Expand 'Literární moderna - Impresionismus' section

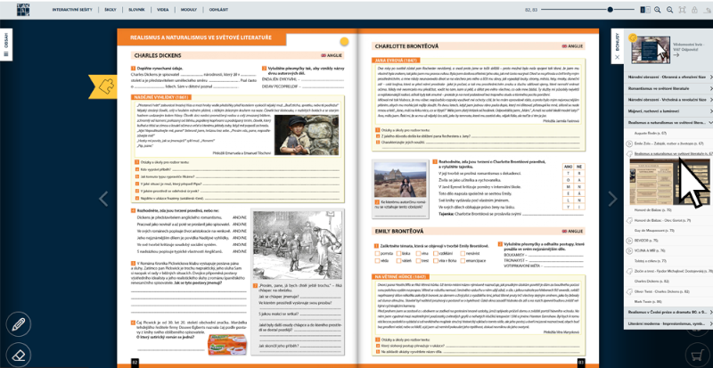(668, 323)
